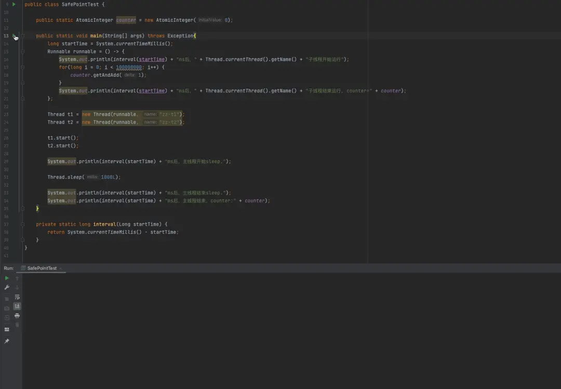
Task: Click the run gutter arrow beside class SafePointTest
Action: pos(14,4)
